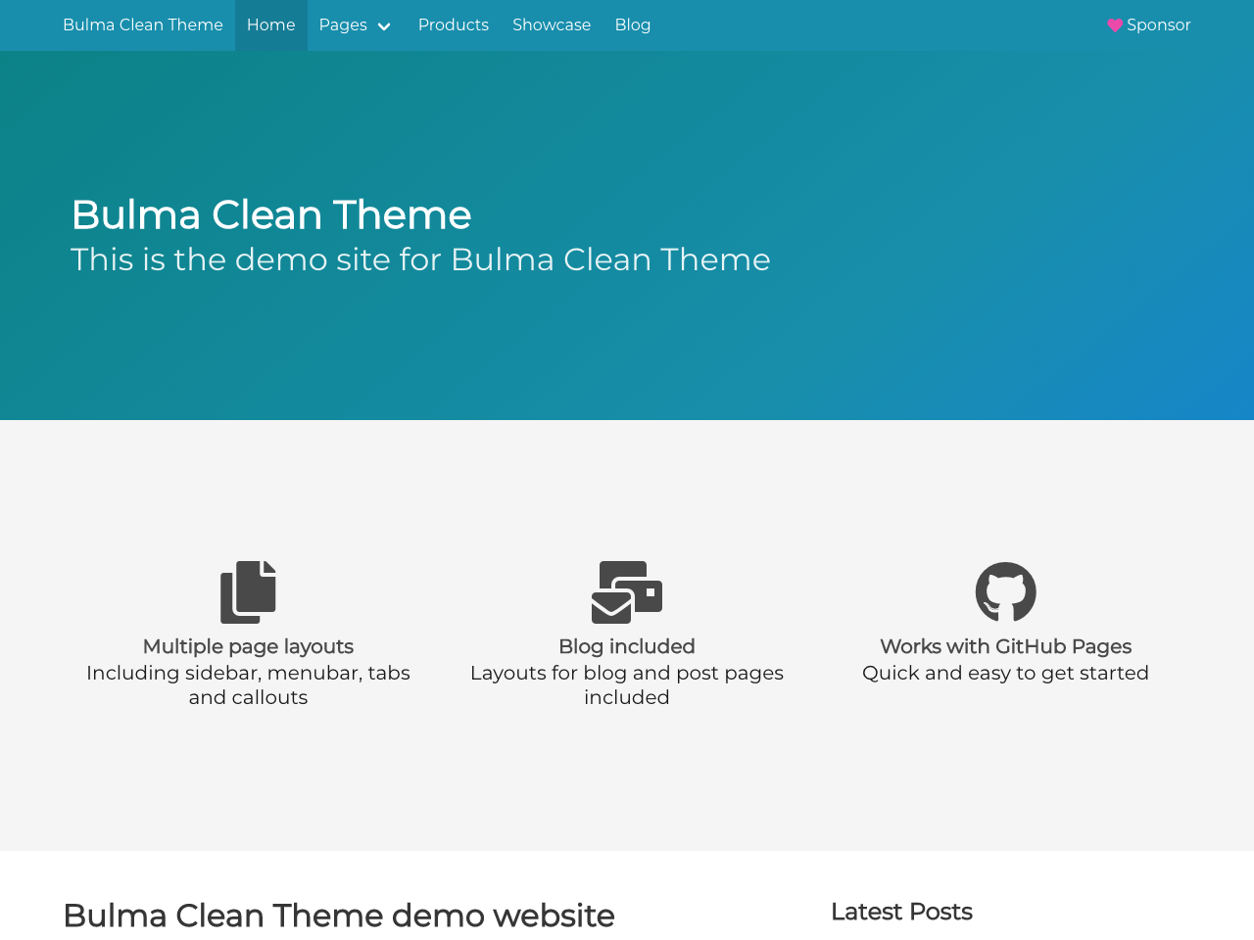Select the Multiple page layouts heading
Image resolution: width=1254 pixels, height=940 pixels.
point(248,644)
